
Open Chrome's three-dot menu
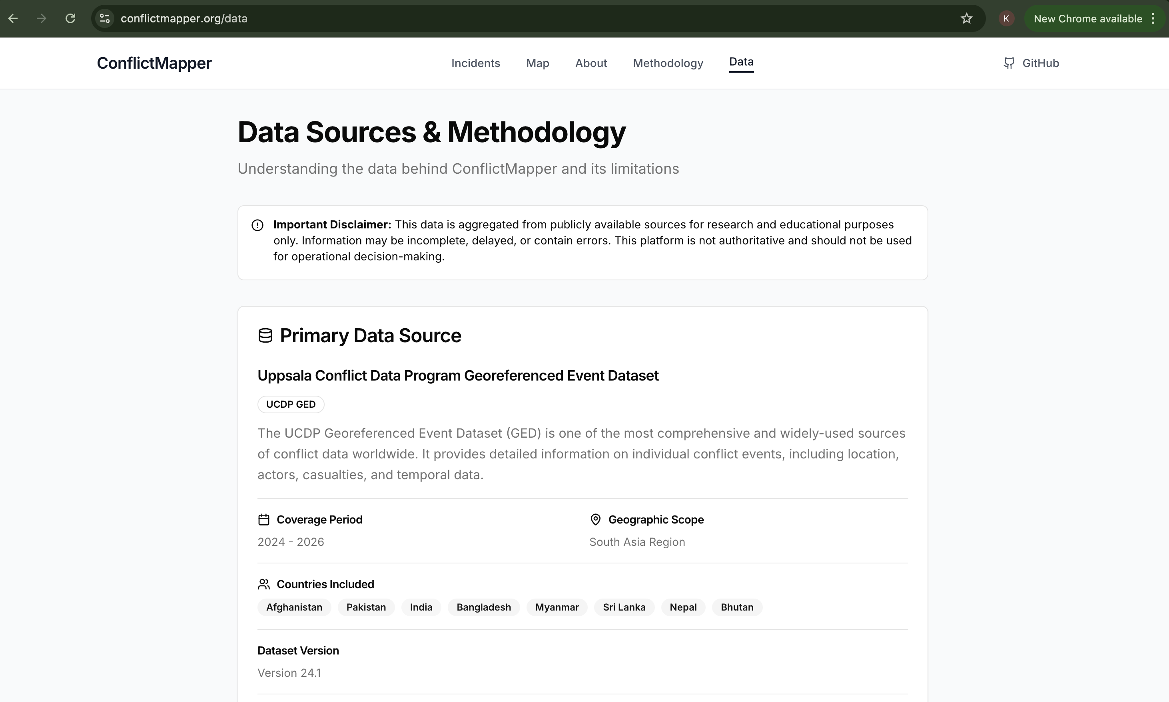click(1153, 18)
